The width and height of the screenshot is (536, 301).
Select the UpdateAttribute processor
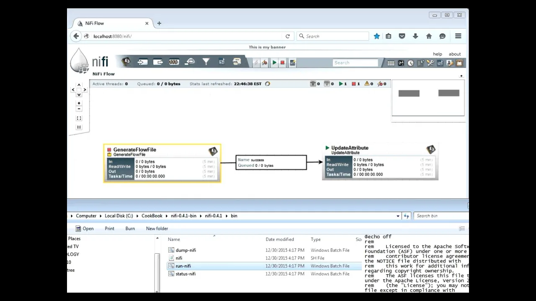(380, 161)
